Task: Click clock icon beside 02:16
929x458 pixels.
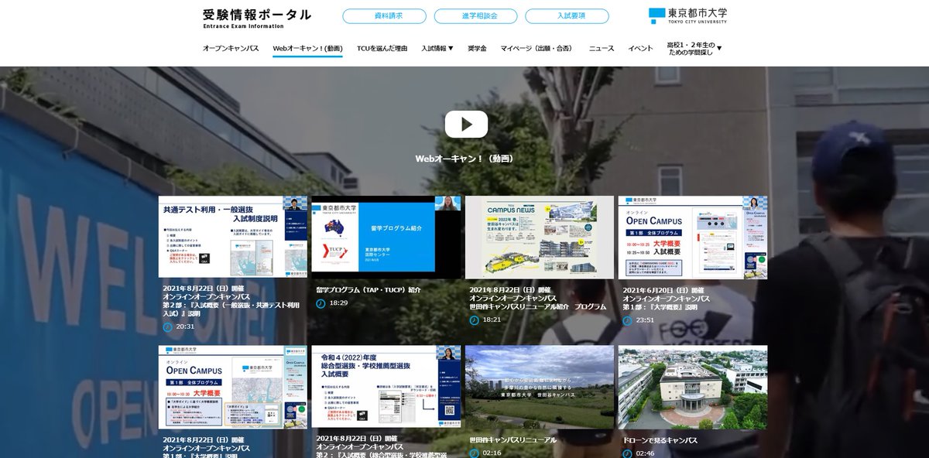Action: [474, 453]
